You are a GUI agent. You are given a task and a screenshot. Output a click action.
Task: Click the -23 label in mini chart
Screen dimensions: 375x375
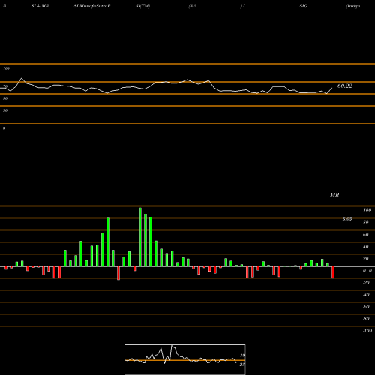[x=242, y=364]
